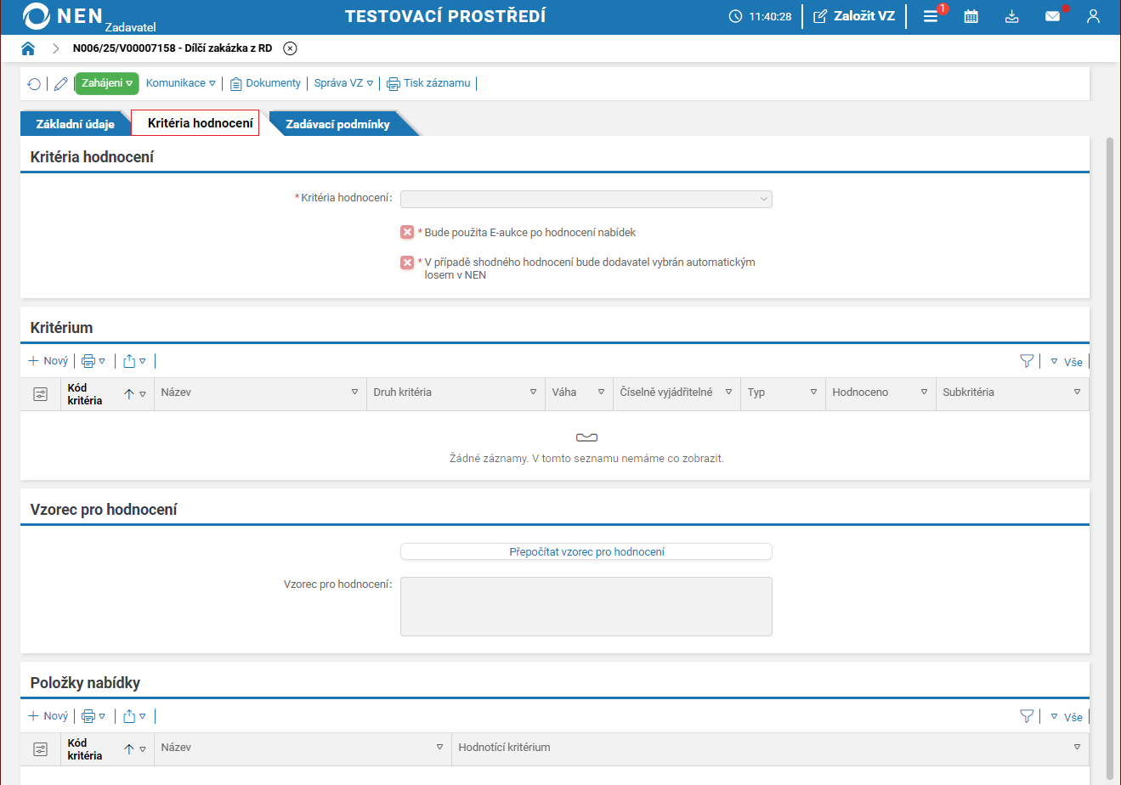The height and width of the screenshot is (785, 1121).
Task: Open export menu in Položky nabídky toolbar
Action: 134,716
